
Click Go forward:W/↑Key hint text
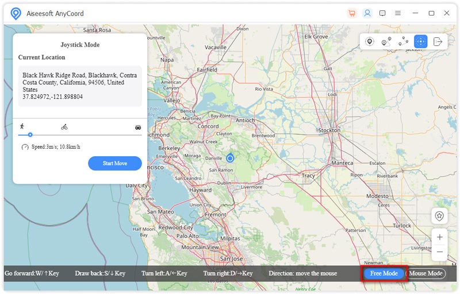click(x=32, y=273)
